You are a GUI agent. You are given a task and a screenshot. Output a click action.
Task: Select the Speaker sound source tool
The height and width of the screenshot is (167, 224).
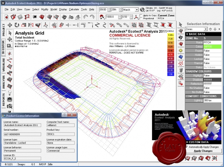tap(10, 99)
